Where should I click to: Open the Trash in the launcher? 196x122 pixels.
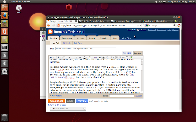coord(5,117)
